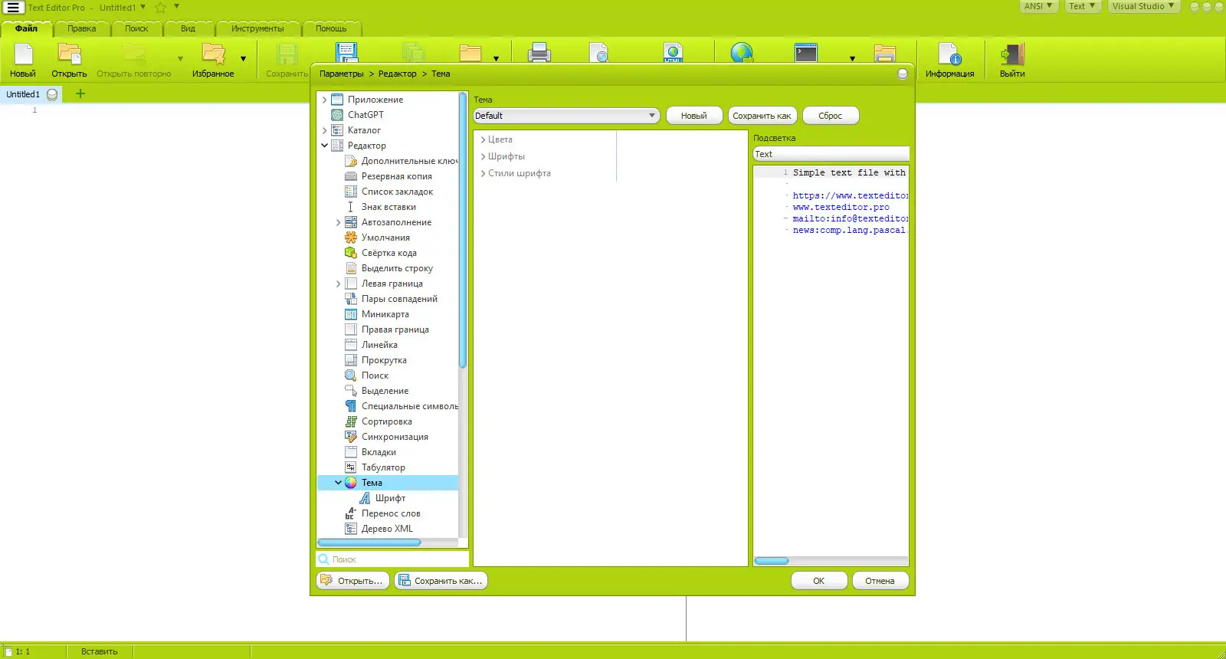Screen dimensions: 1226x659
Task: Click the globe browser toolbar icon
Action: pos(742,53)
